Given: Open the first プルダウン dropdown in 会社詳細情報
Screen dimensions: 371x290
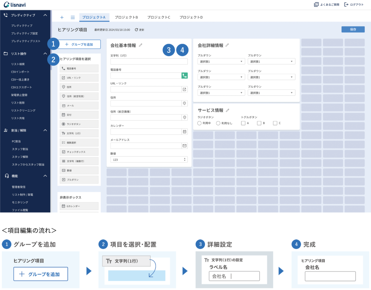Looking at the screenshot, I should pos(221,61).
